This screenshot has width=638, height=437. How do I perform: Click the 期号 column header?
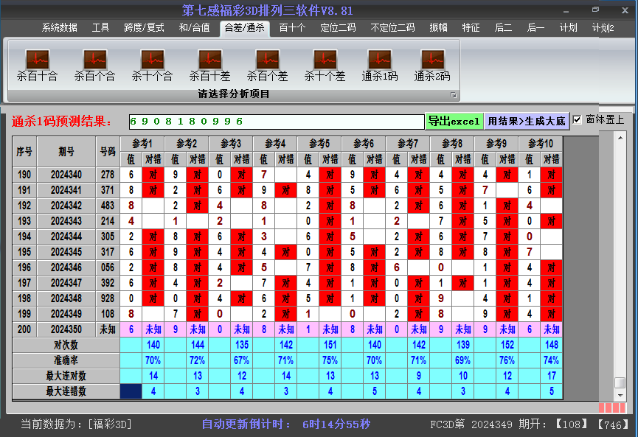pyautogui.click(x=66, y=152)
